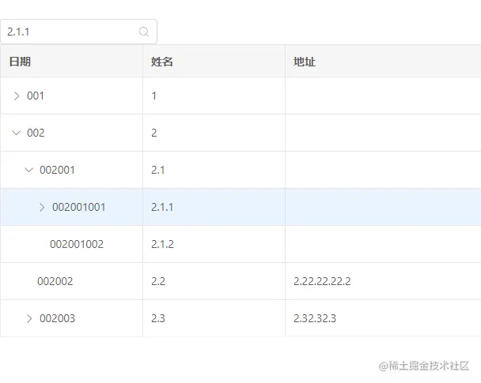The width and height of the screenshot is (481, 383).
Task: Click the name cell in row 002
Action: coord(214,133)
